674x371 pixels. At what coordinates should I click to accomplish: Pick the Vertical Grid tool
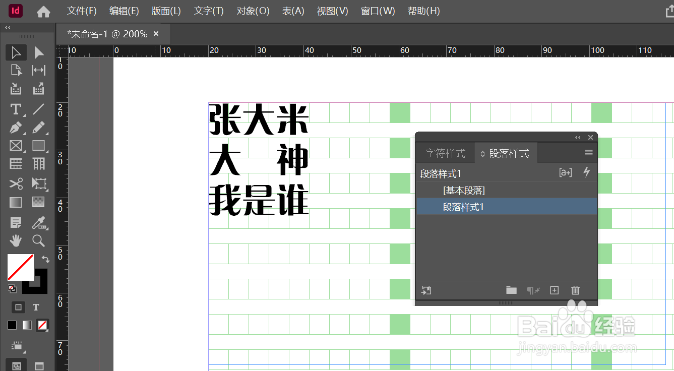click(x=39, y=164)
